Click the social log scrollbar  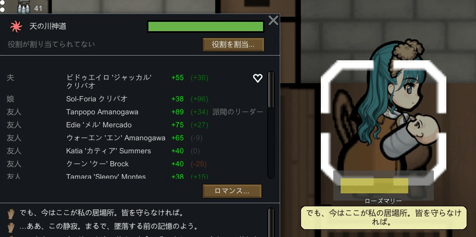click(271, 222)
